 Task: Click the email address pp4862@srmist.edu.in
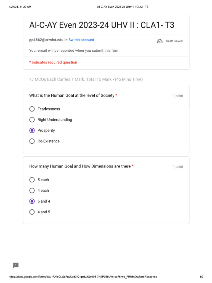point(48,40)
